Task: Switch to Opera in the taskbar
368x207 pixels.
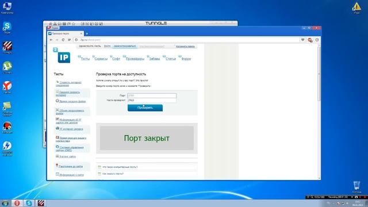Action: point(17,203)
